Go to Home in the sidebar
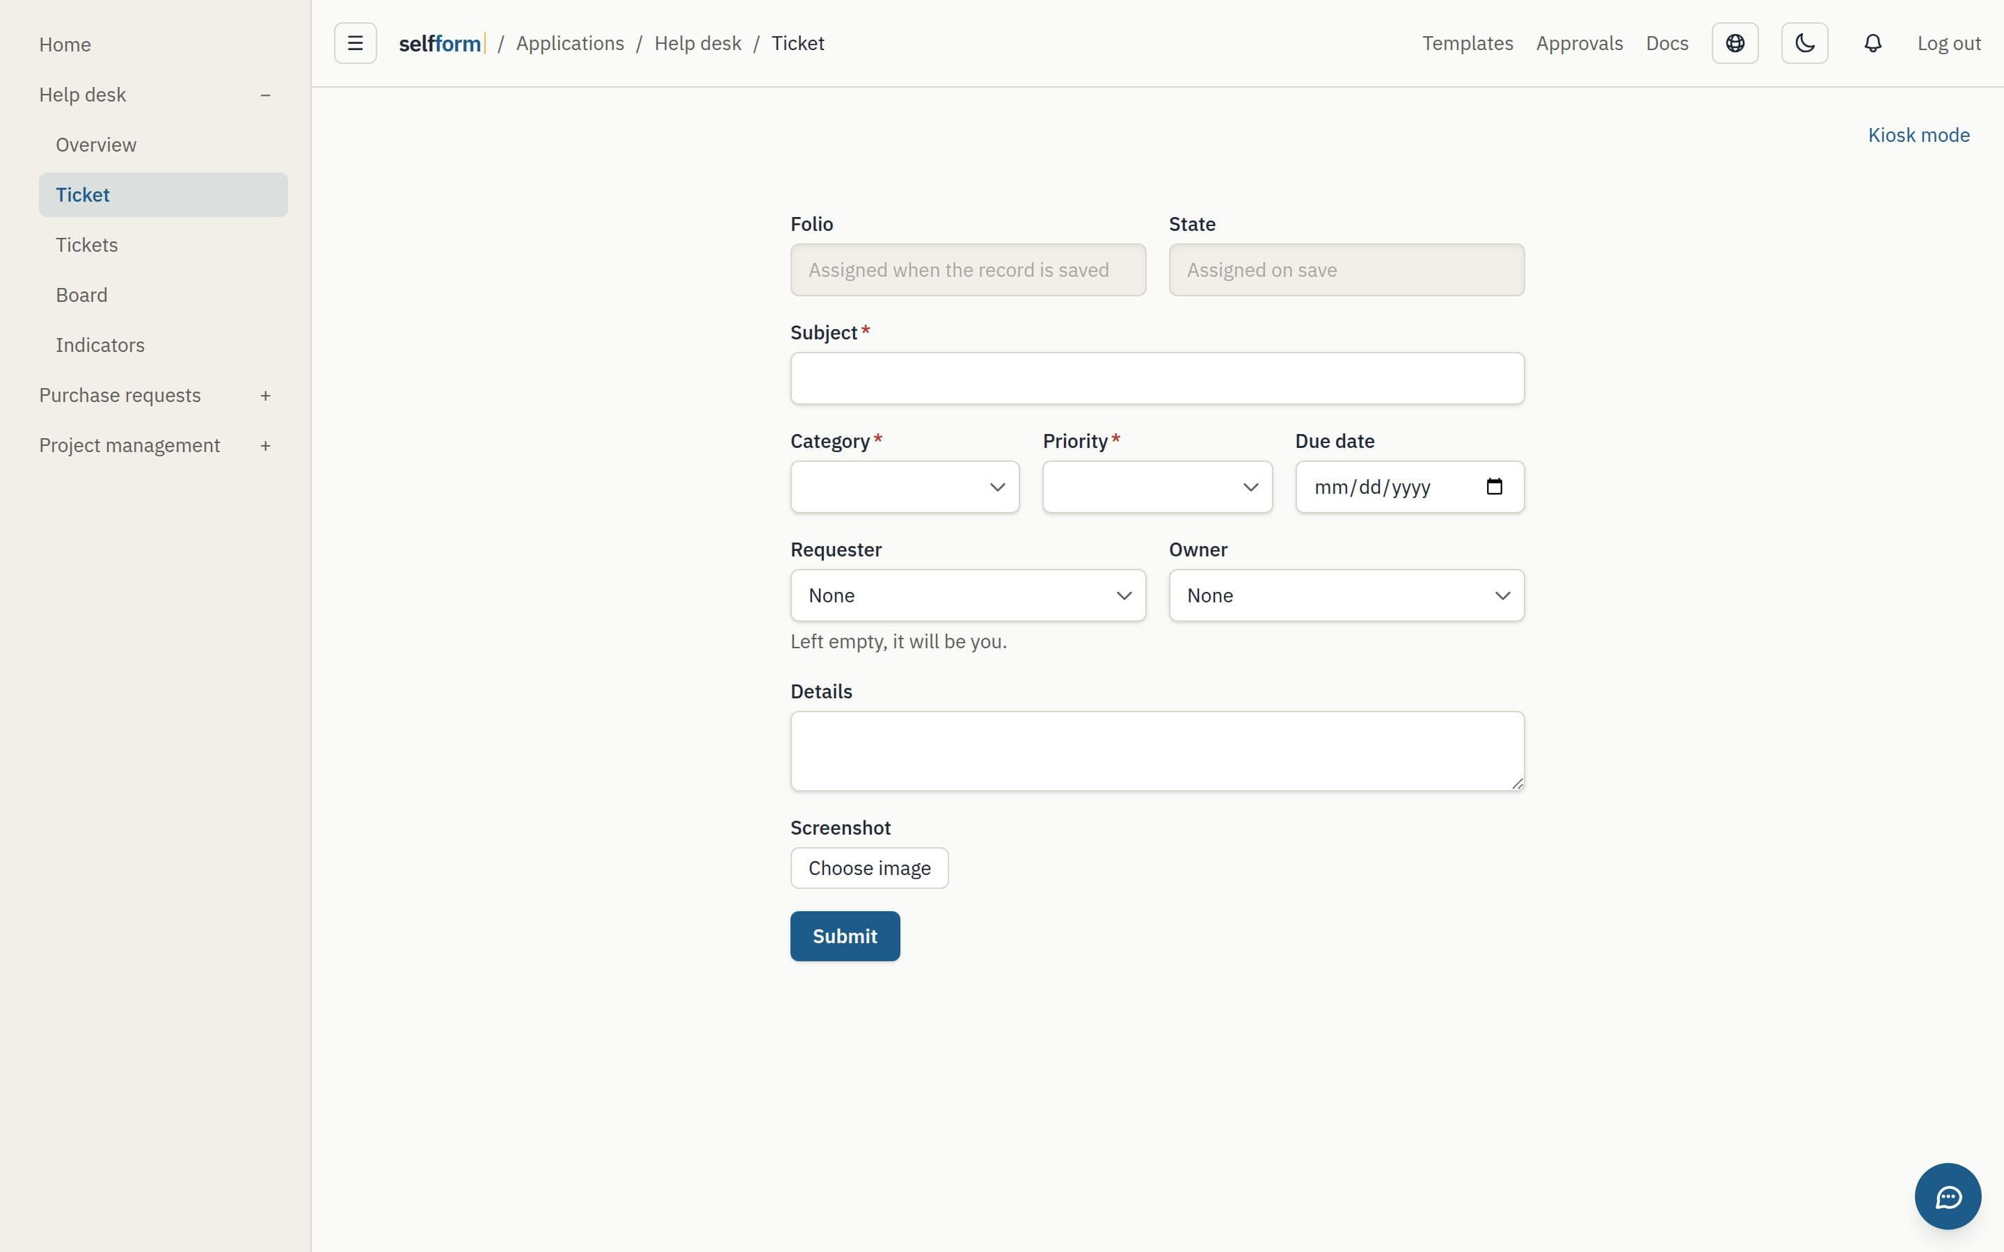 point(65,45)
